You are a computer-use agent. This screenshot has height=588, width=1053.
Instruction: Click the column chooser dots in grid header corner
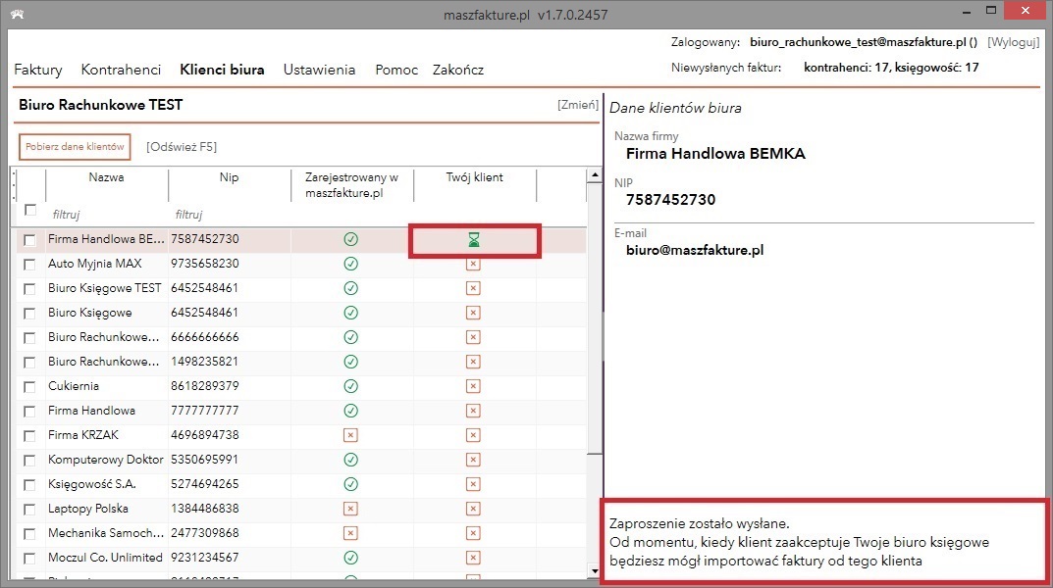click(x=14, y=187)
